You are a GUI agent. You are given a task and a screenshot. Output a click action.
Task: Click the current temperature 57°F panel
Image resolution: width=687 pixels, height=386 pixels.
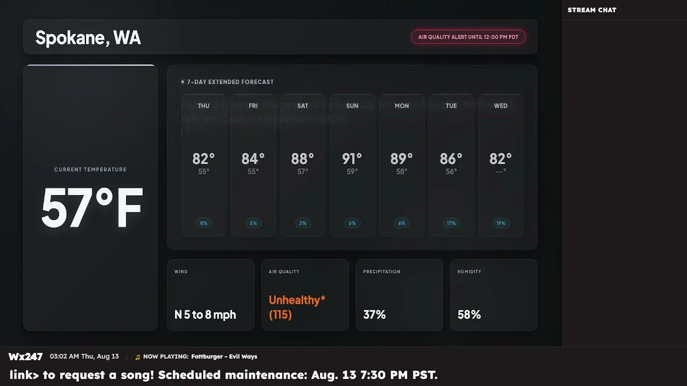click(90, 197)
